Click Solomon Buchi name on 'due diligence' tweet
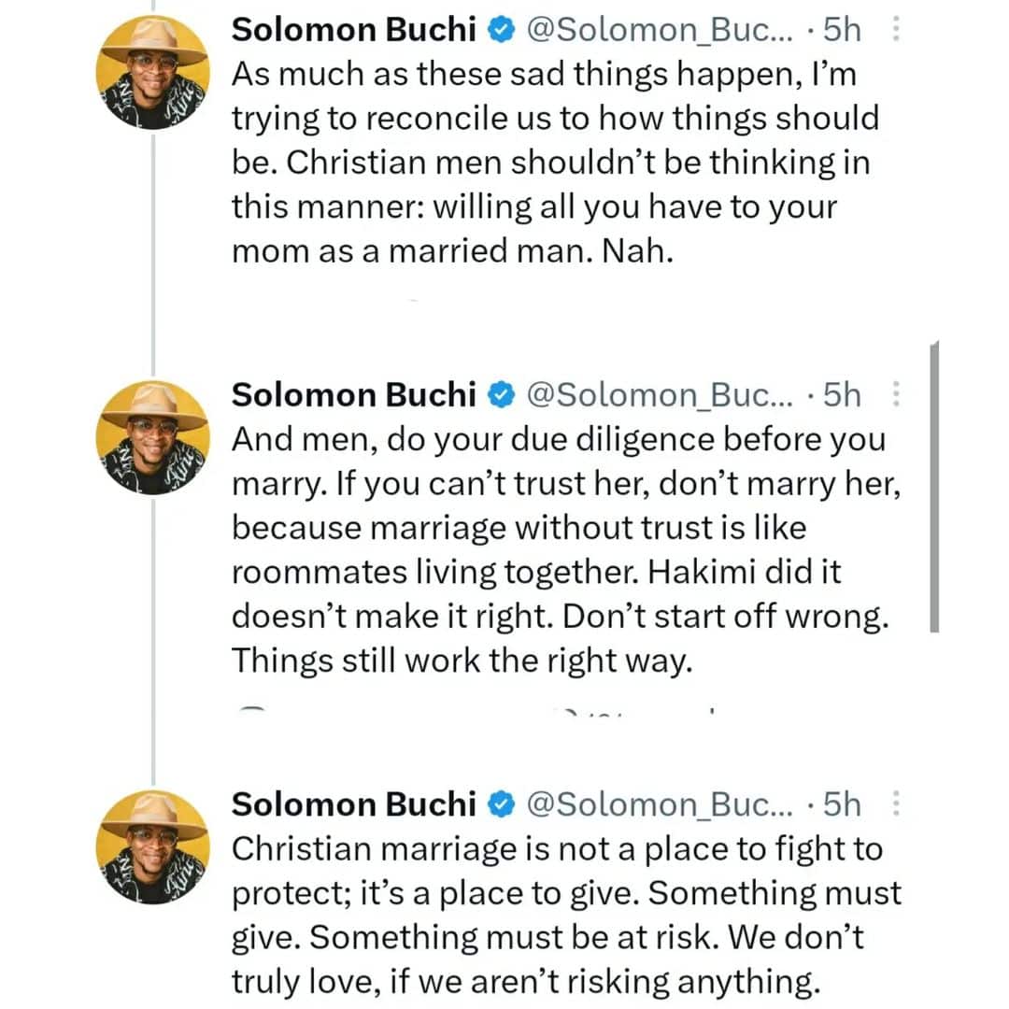The image size is (1009, 1009). pyautogui.click(x=354, y=395)
